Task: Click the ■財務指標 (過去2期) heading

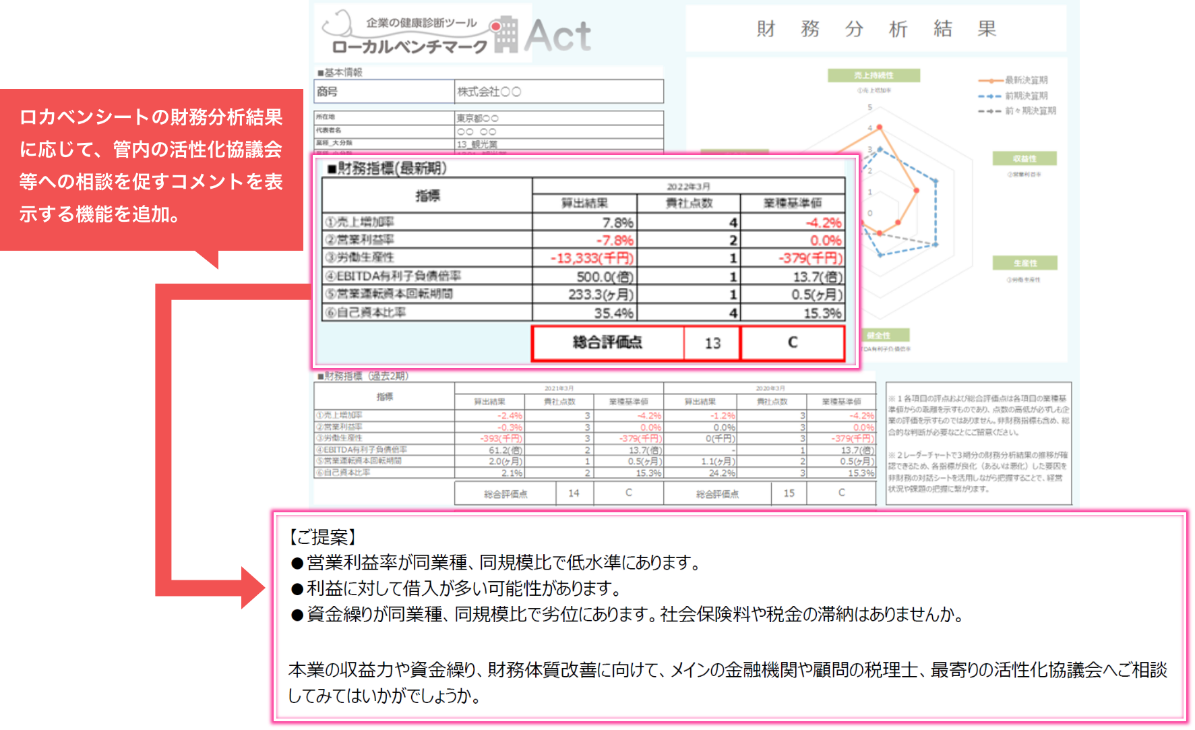Action: click(363, 376)
